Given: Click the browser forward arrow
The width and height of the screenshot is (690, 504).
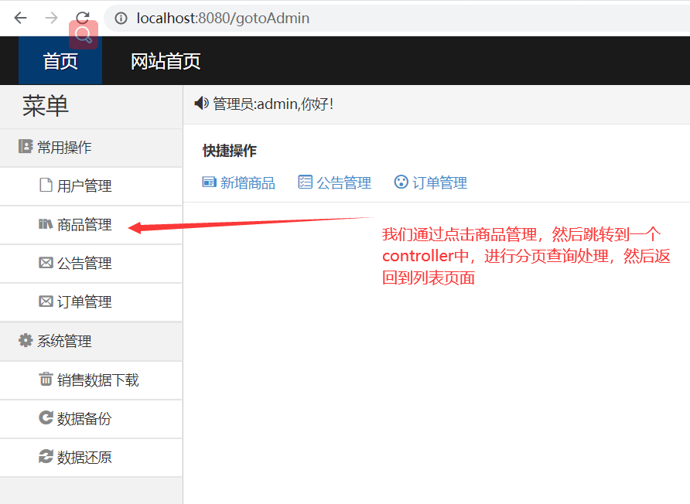Looking at the screenshot, I should [52, 18].
